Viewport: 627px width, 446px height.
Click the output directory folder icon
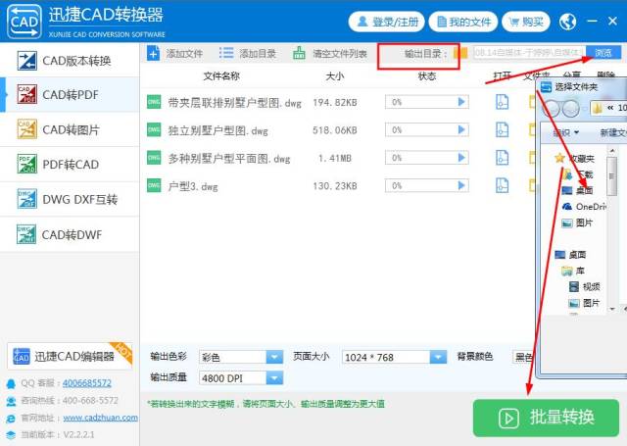(x=460, y=53)
